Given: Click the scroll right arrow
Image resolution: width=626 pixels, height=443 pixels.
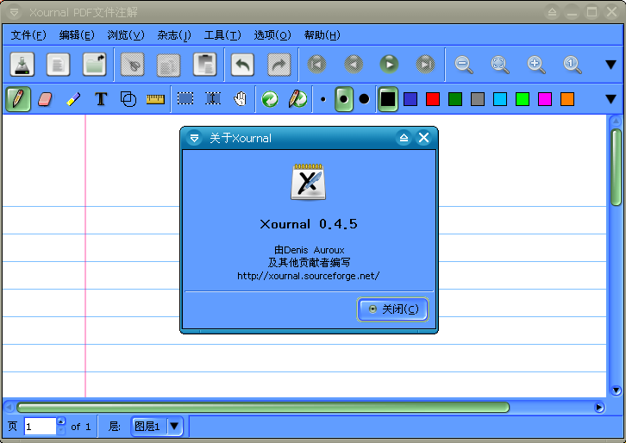Looking at the screenshot, I should pyautogui.click(x=599, y=407).
